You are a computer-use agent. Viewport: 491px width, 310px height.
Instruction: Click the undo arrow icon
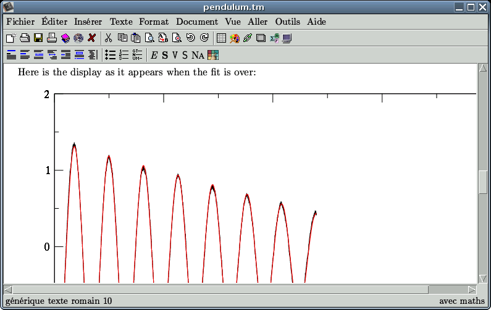[190, 38]
